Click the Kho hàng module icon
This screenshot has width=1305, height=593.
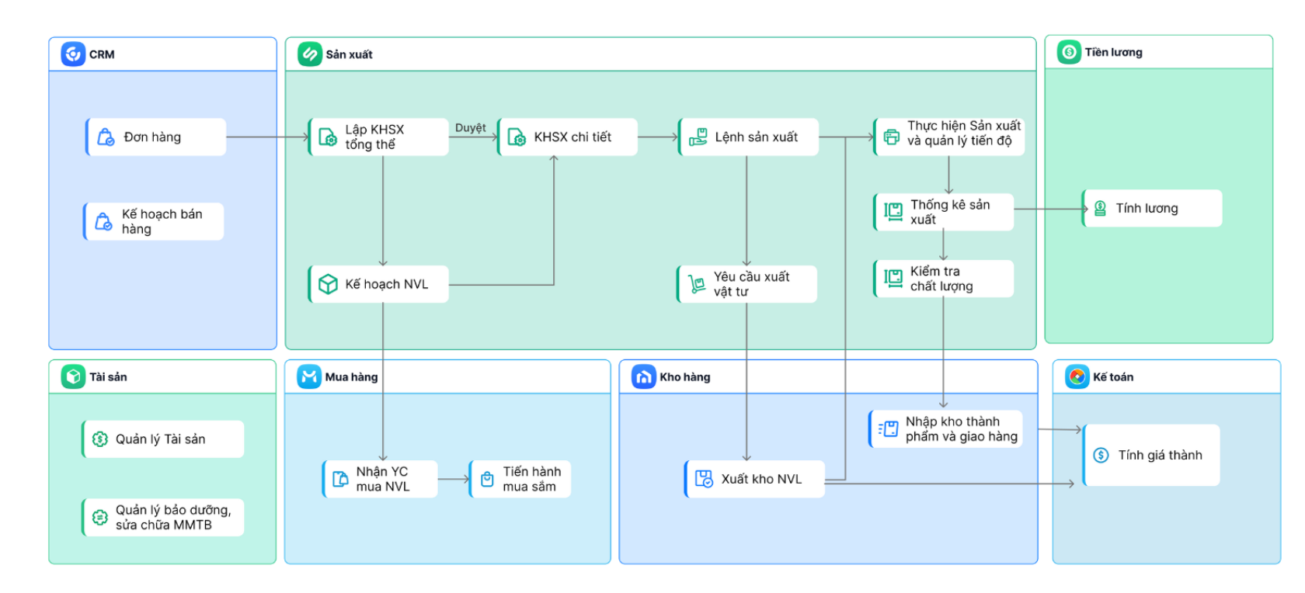[644, 376]
